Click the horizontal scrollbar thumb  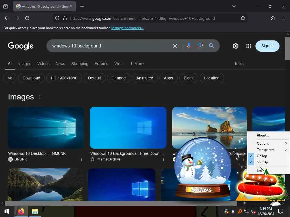[121, 203]
